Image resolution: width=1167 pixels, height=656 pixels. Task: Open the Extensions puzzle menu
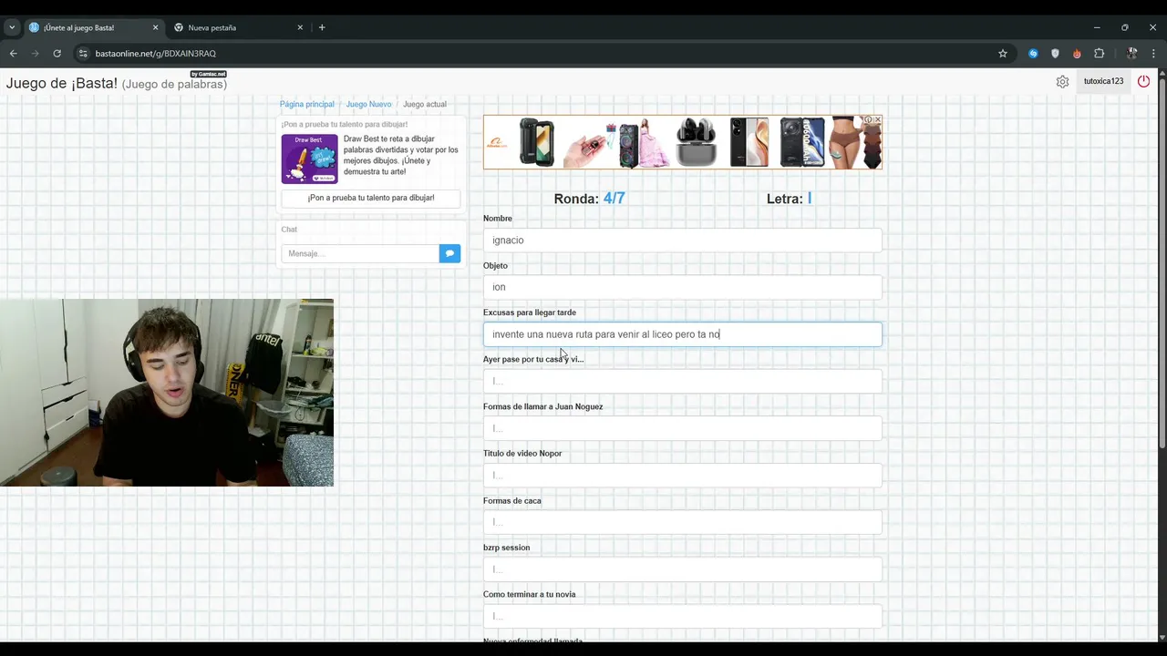coord(1100,54)
